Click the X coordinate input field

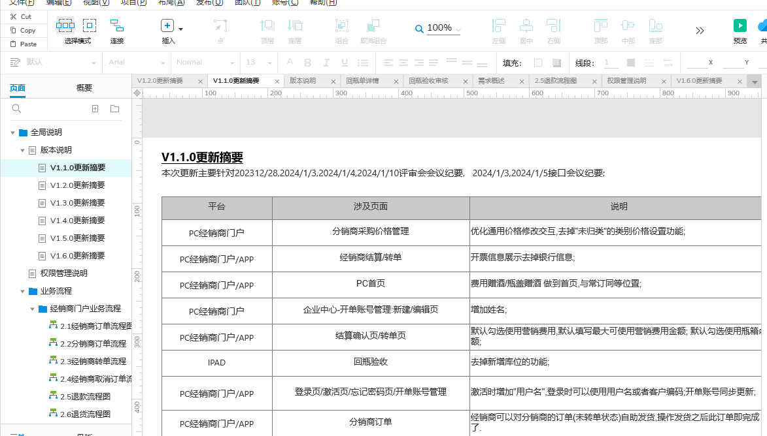(x=696, y=63)
